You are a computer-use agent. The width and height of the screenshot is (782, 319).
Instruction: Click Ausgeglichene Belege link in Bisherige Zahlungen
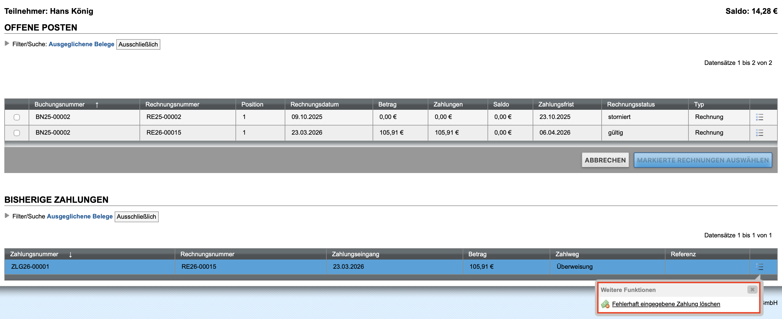(x=79, y=216)
